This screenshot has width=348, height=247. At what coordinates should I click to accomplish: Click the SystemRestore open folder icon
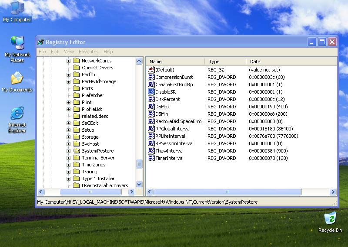(x=77, y=151)
